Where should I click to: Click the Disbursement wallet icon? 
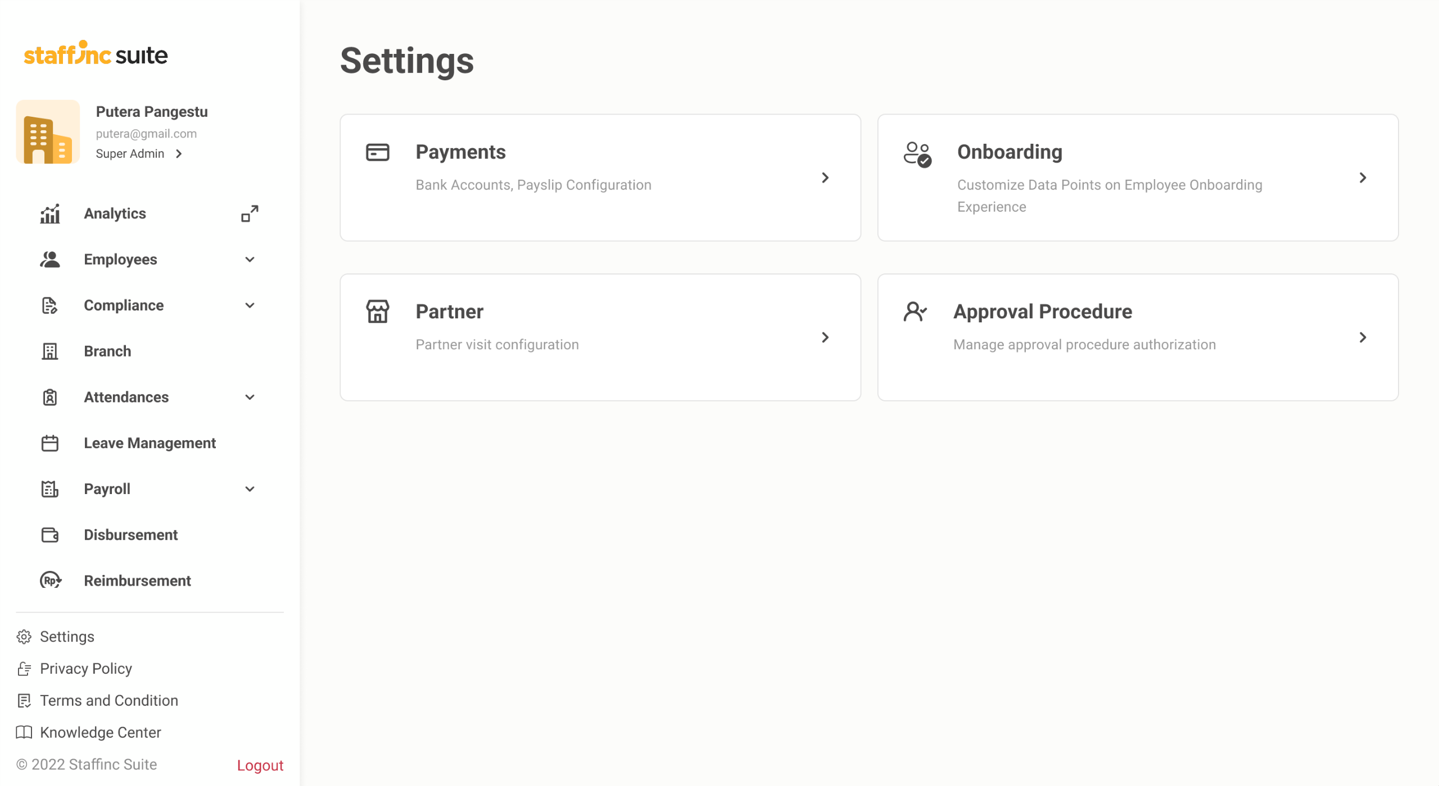coord(50,535)
